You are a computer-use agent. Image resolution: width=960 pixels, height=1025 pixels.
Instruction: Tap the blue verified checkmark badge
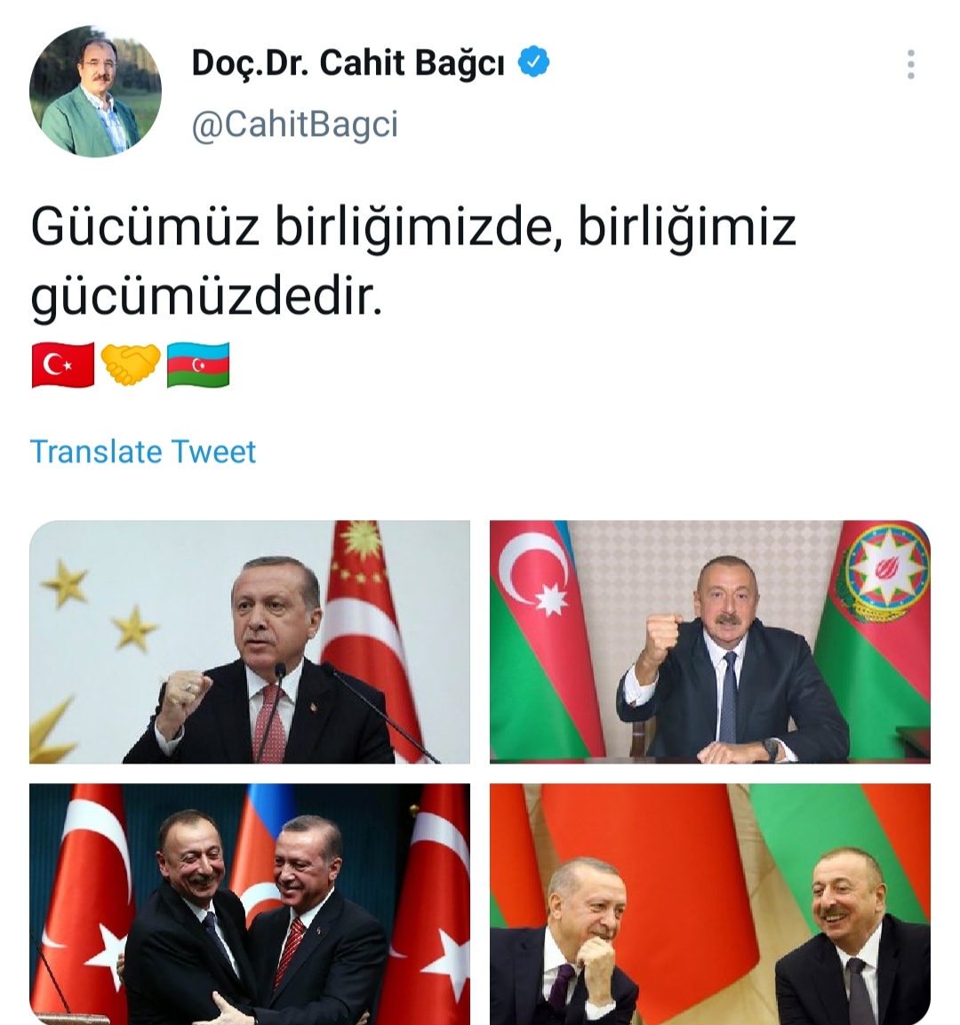click(x=533, y=61)
